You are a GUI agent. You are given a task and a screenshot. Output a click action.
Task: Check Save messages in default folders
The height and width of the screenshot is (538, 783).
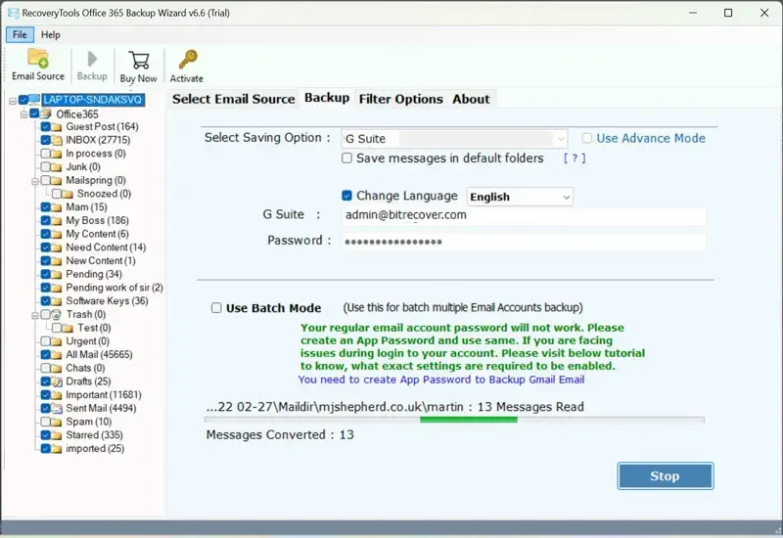(346, 158)
